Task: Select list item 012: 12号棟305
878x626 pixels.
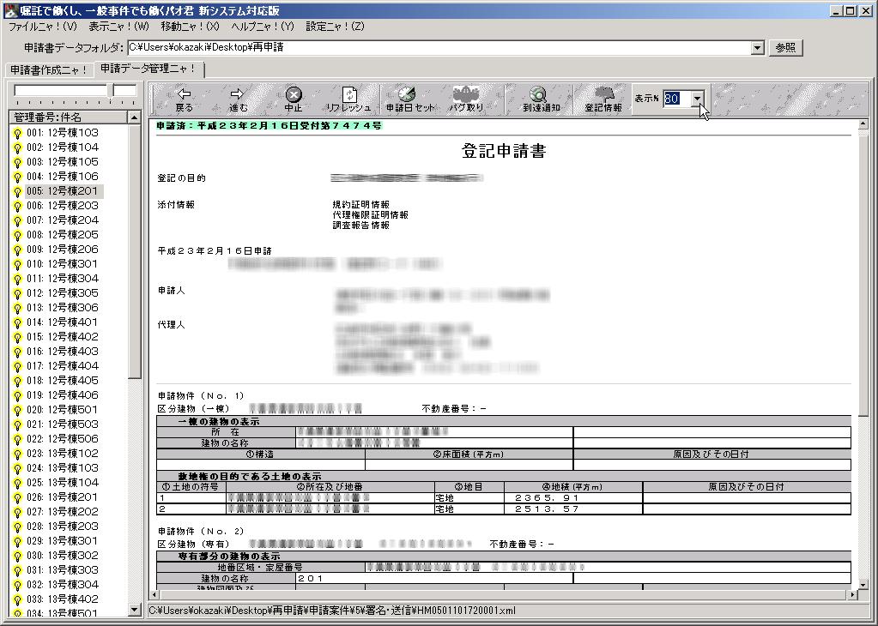Action: coord(62,293)
